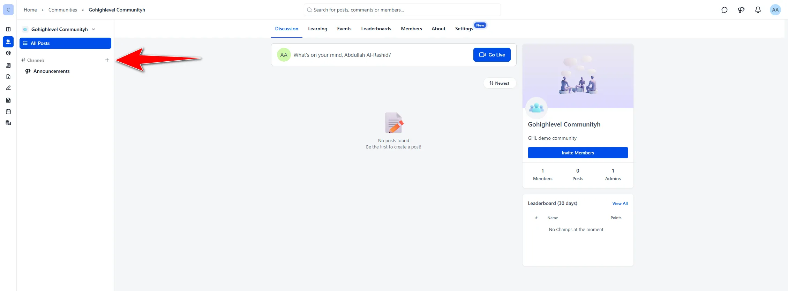
Task: Select the All Posts item
Action: [65, 43]
